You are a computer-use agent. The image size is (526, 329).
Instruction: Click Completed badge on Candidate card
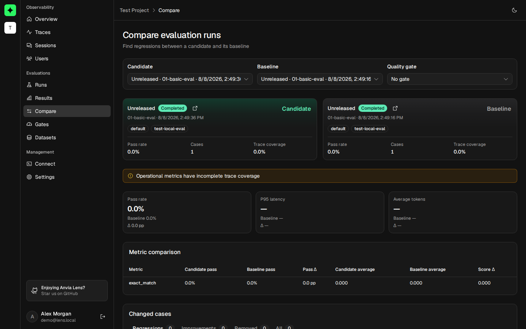pos(172,108)
